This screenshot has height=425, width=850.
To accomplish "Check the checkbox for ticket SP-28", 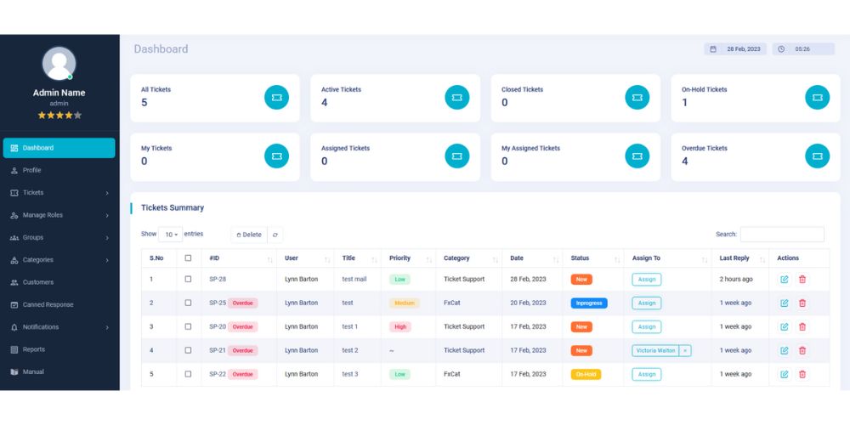I will tap(188, 279).
